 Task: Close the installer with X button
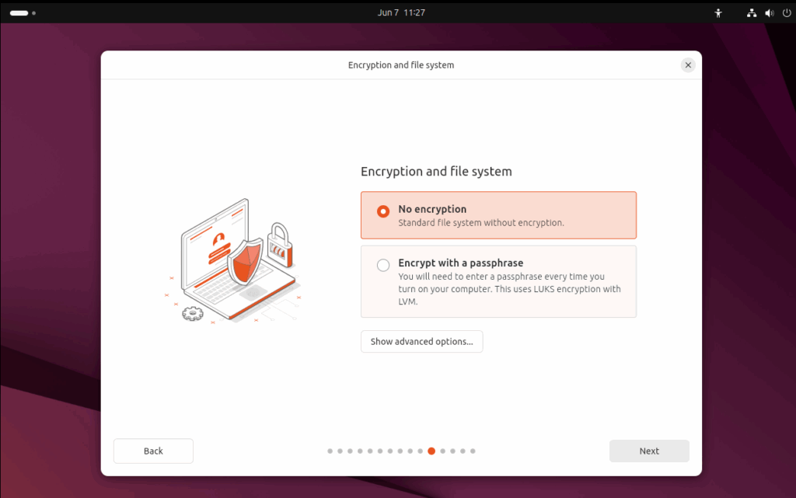[x=688, y=65]
